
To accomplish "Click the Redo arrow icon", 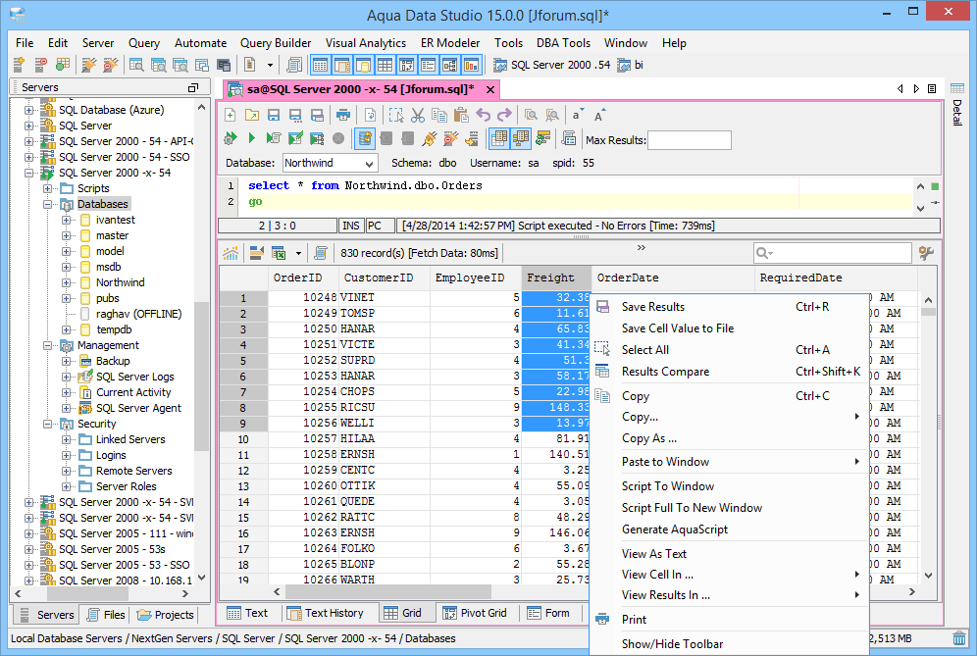I will pos(504,116).
